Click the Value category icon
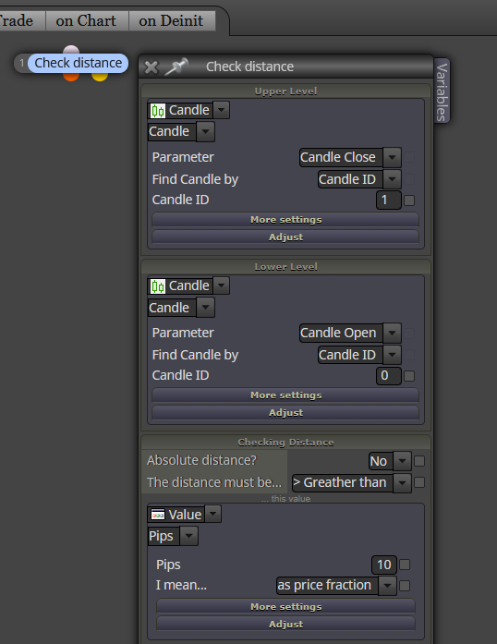The width and height of the screenshot is (497, 644). pyautogui.click(x=158, y=515)
